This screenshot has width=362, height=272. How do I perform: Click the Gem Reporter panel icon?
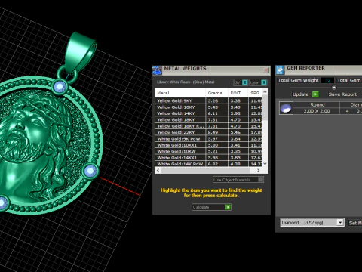[280, 70]
